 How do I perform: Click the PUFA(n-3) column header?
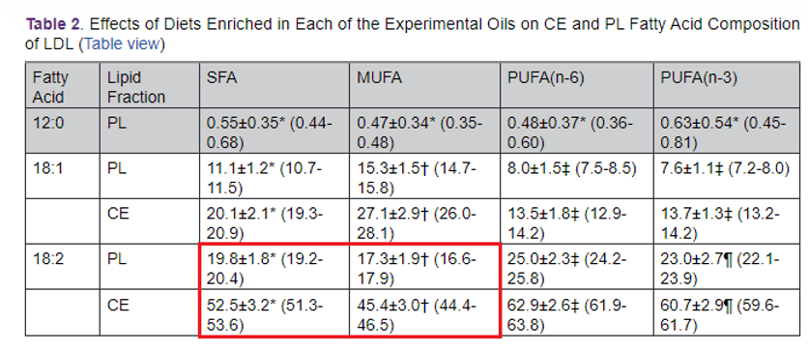(x=727, y=85)
